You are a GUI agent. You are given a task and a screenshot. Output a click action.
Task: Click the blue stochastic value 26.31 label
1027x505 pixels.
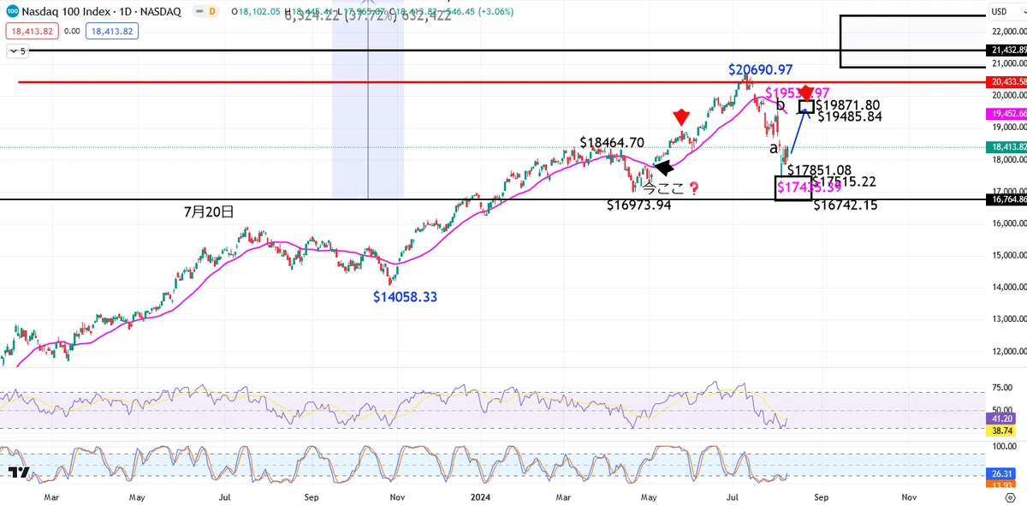coord(1000,473)
